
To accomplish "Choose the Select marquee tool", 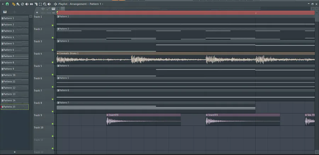I will [x=40, y=4].
